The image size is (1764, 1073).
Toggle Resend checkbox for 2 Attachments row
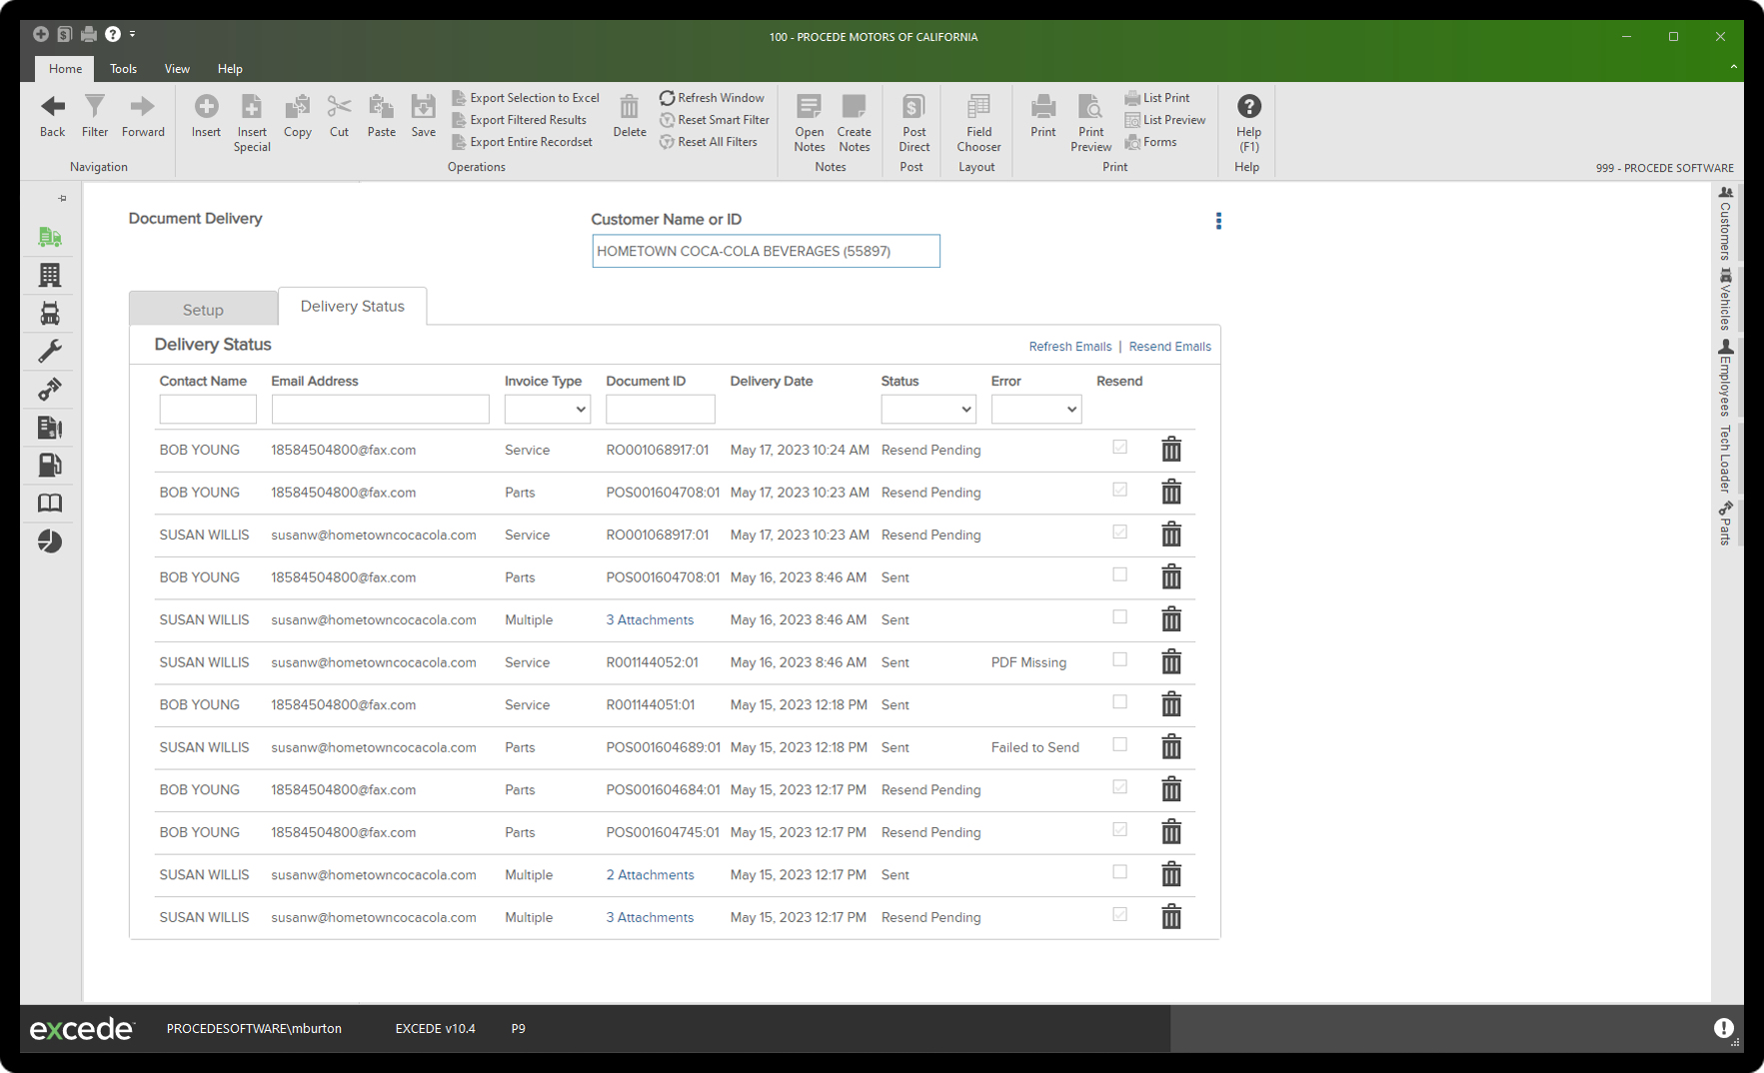1119,872
